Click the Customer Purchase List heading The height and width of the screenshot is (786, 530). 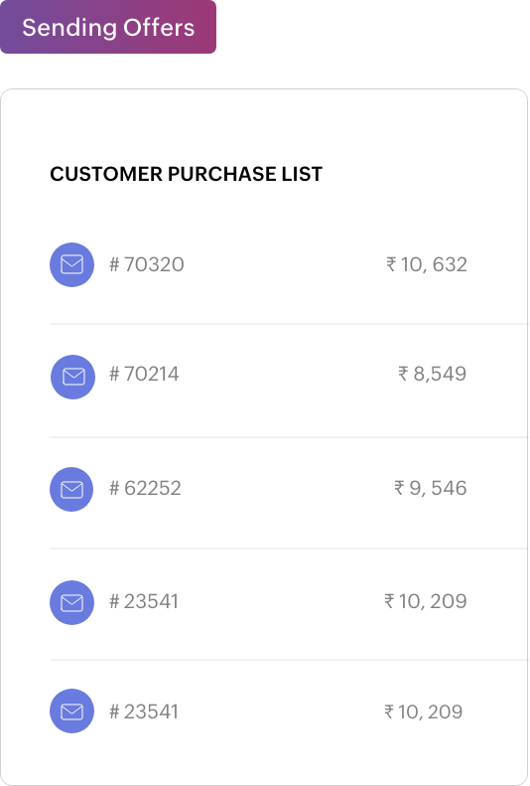187,174
